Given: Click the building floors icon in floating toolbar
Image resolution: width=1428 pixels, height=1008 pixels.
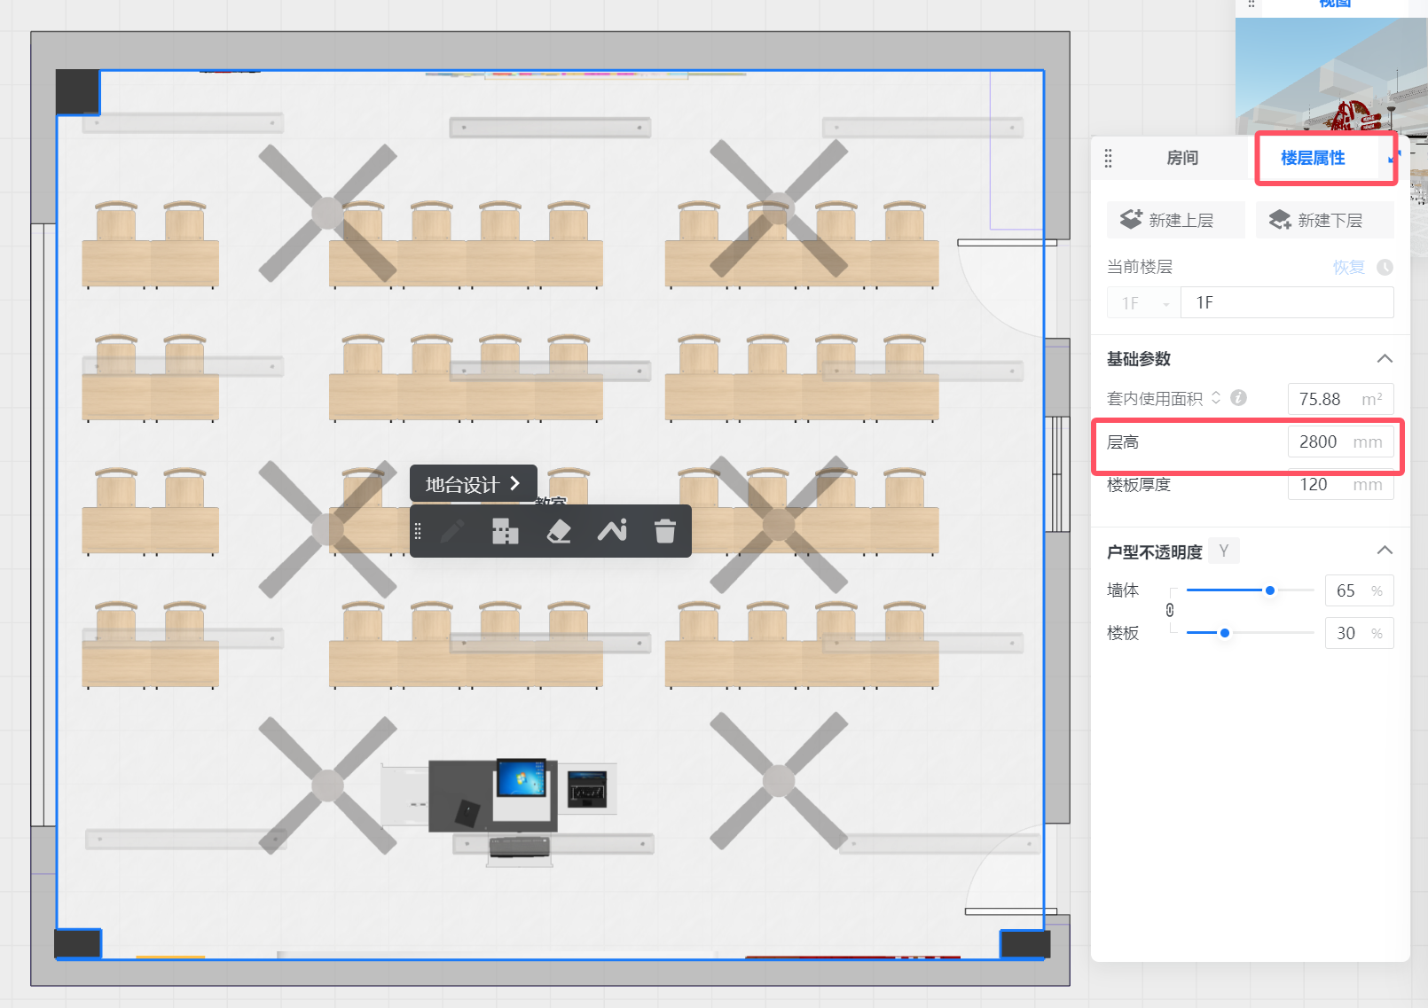Looking at the screenshot, I should [x=505, y=531].
